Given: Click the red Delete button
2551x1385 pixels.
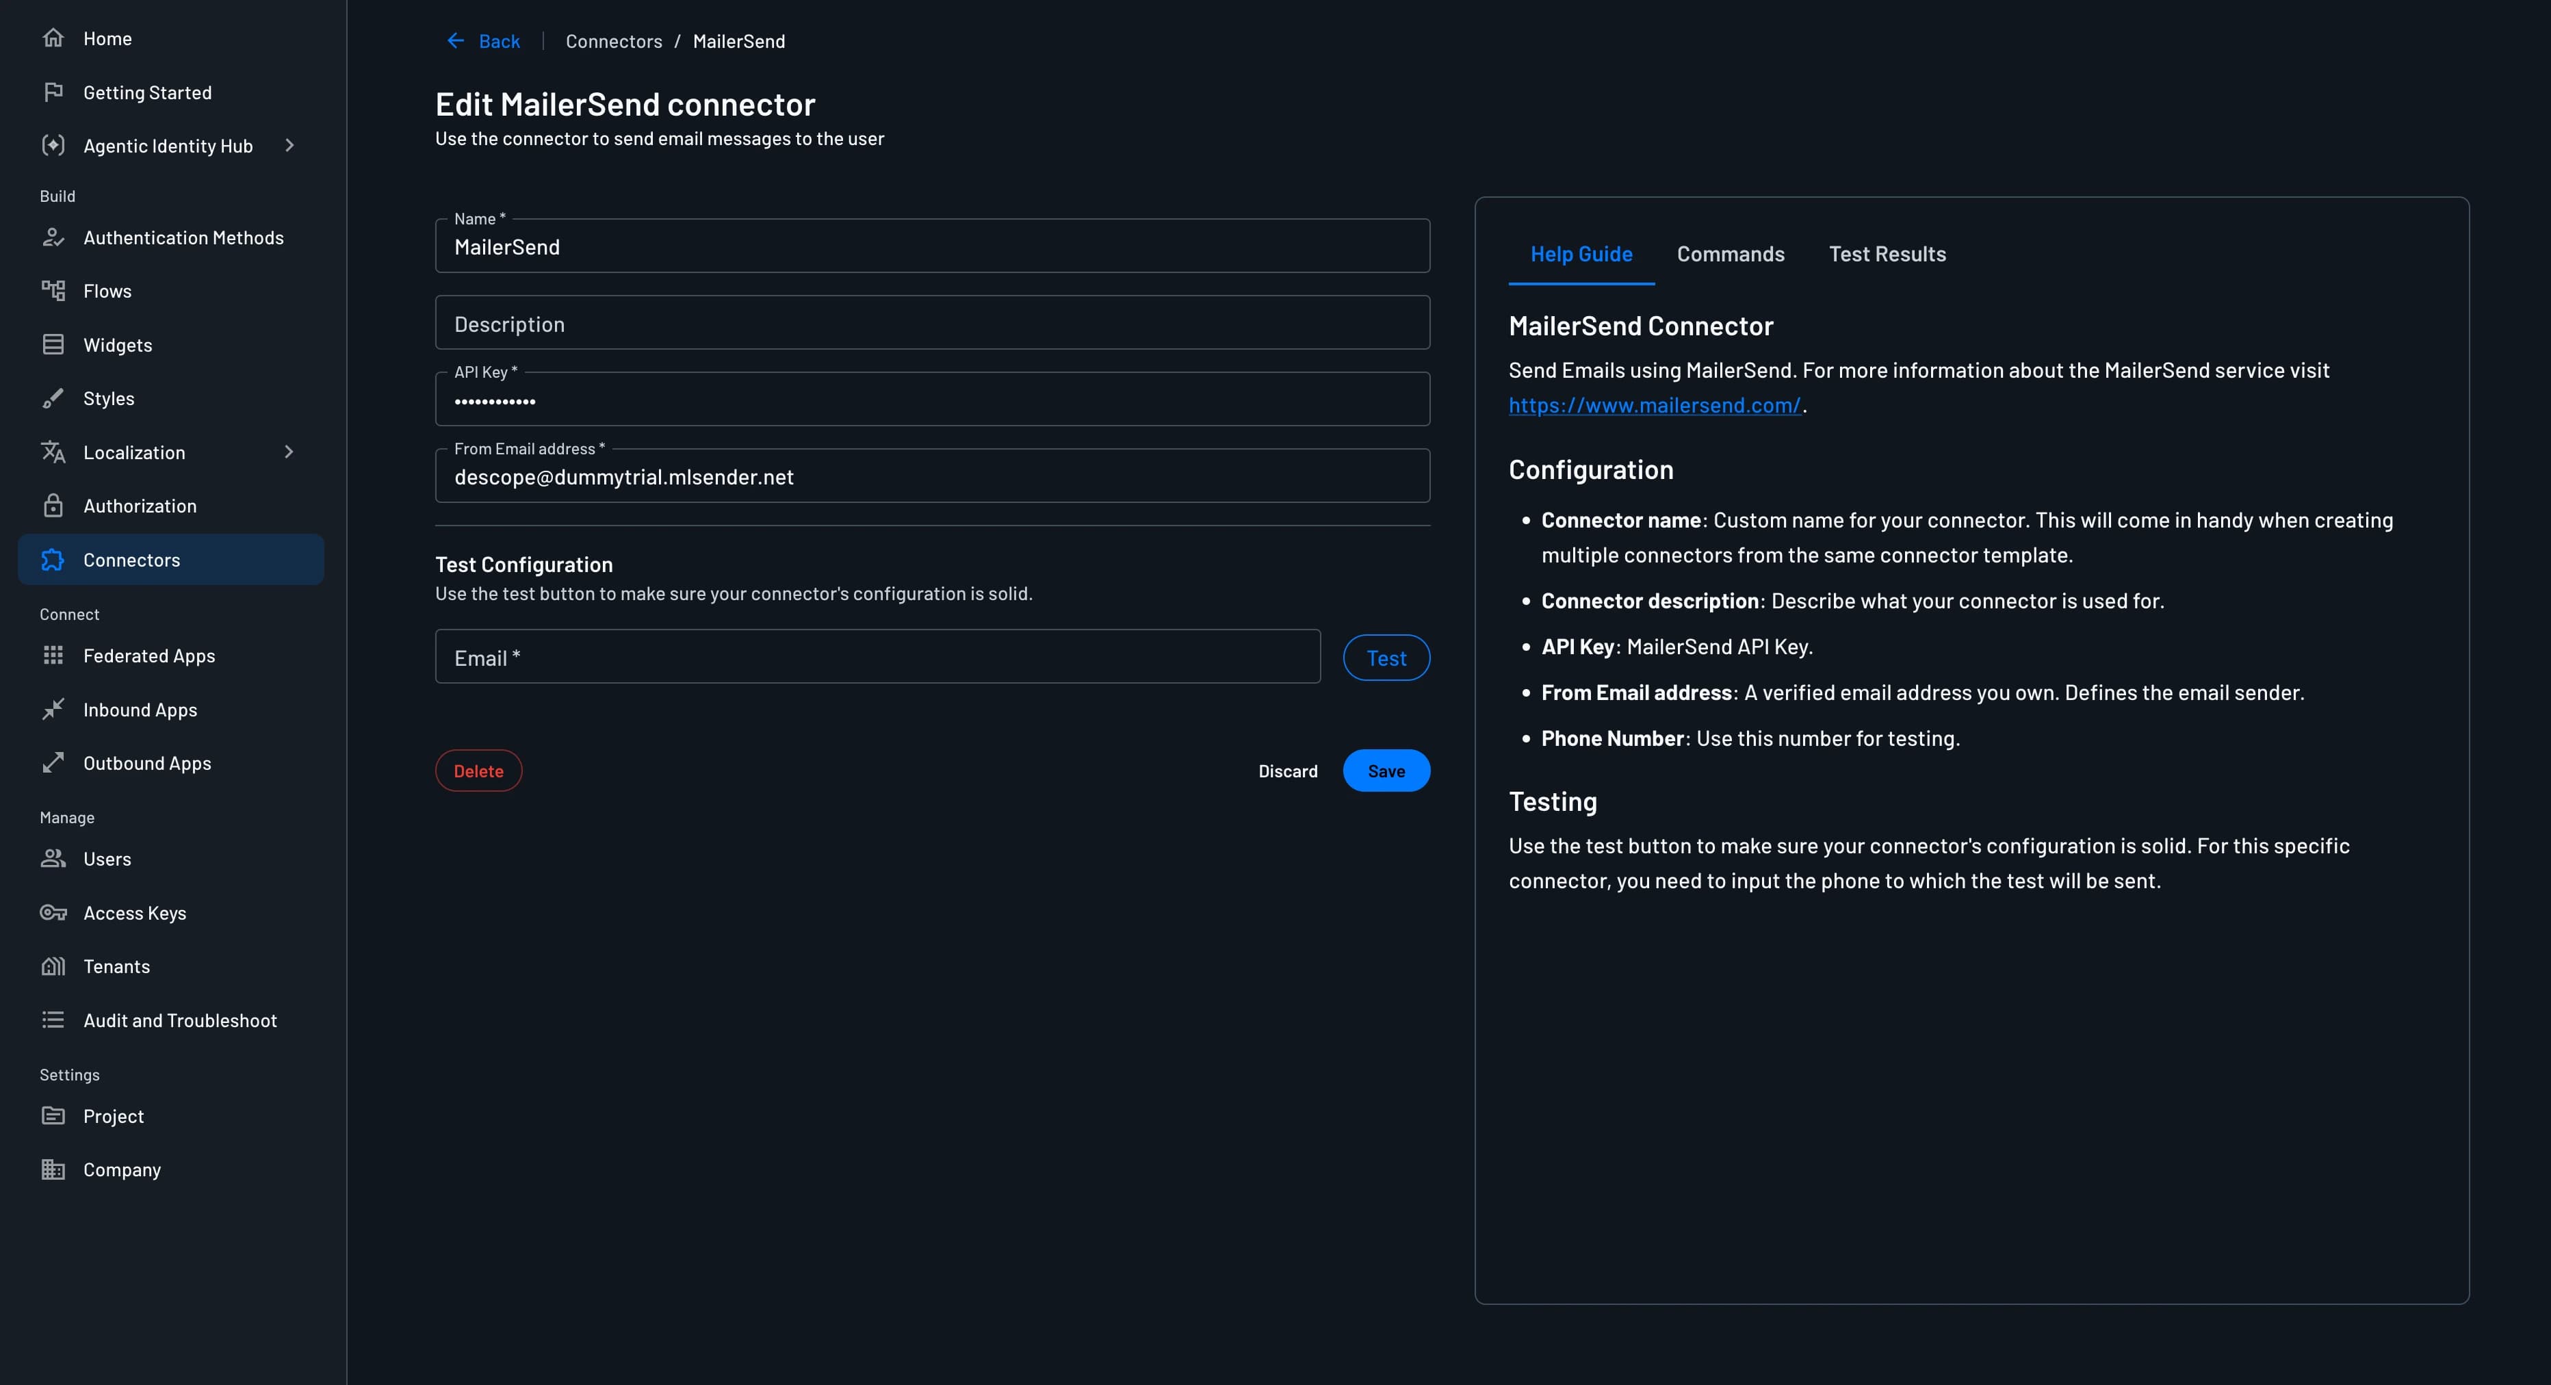Looking at the screenshot, I should click(x=478, y=771).
